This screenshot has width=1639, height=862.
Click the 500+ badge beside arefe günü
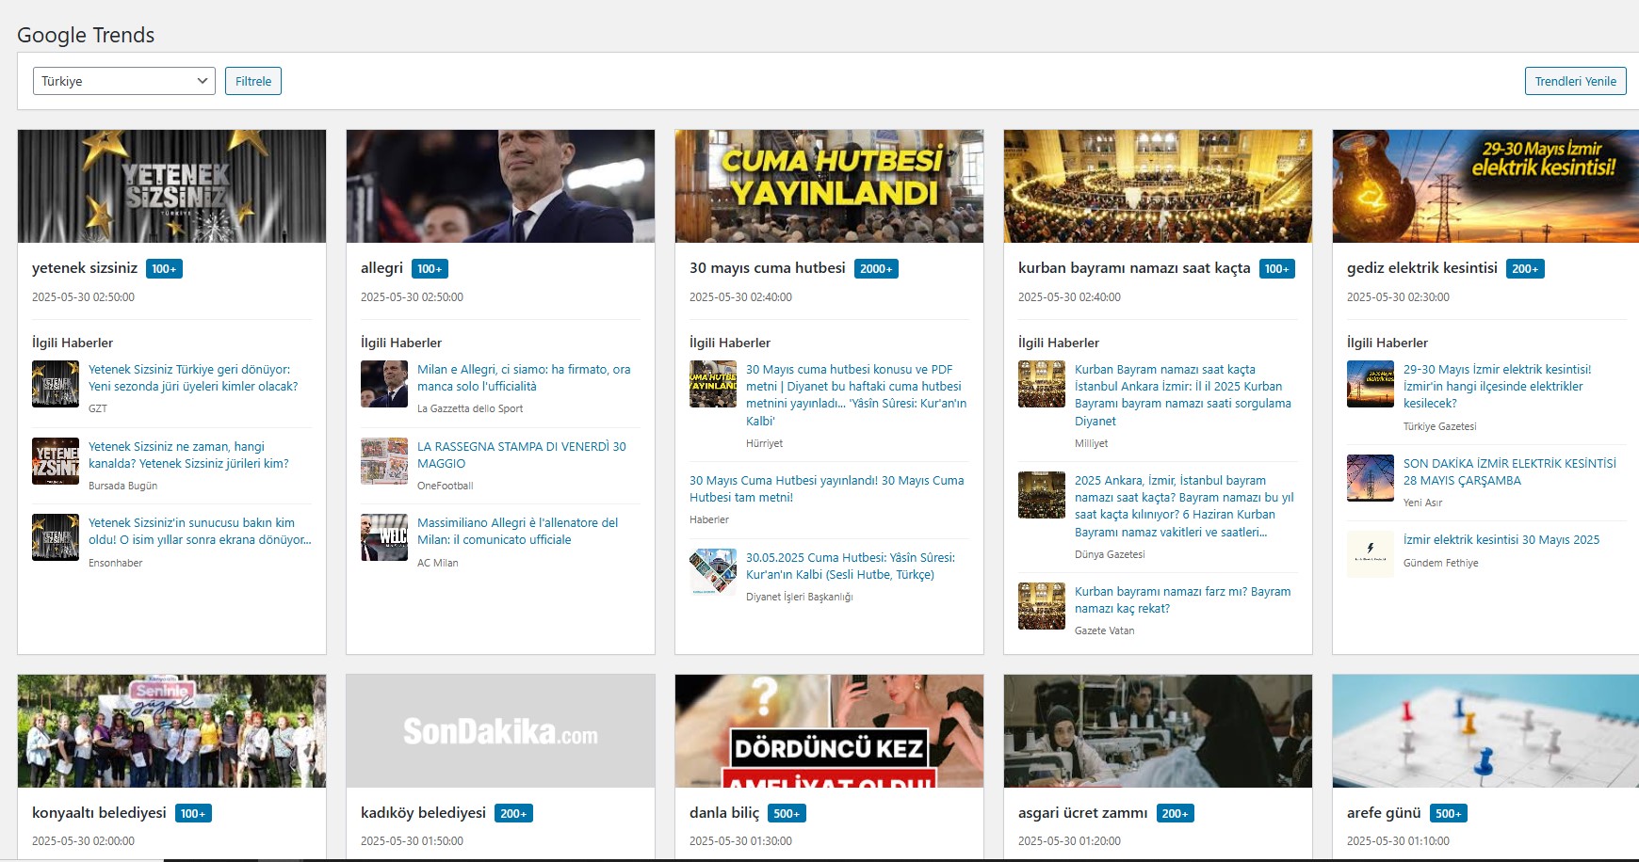[x=1449, y=814]
